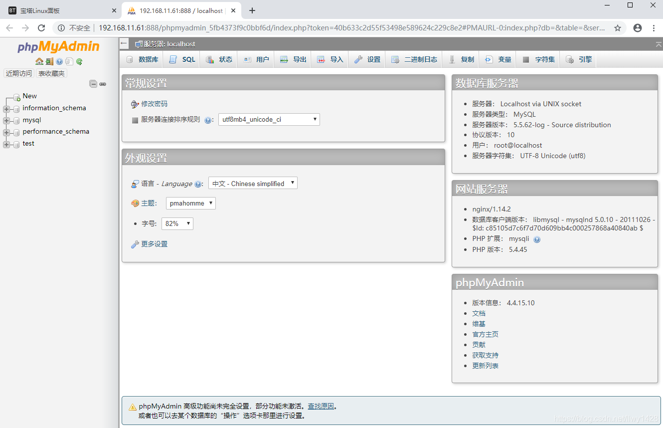Image resolution: width=663 pixels, height=428 pixels.
Task: Click the theme palette icon
Action: coord(135,204)
